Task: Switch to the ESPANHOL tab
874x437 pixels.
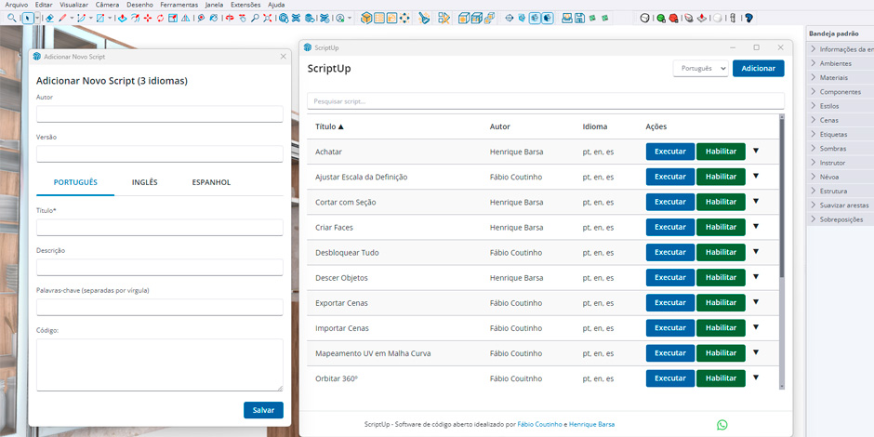Action: (x=211, y=182)
